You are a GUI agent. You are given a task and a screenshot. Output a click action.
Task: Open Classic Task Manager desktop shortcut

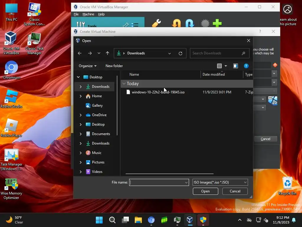pyautogui.click(x=35, y=43)
